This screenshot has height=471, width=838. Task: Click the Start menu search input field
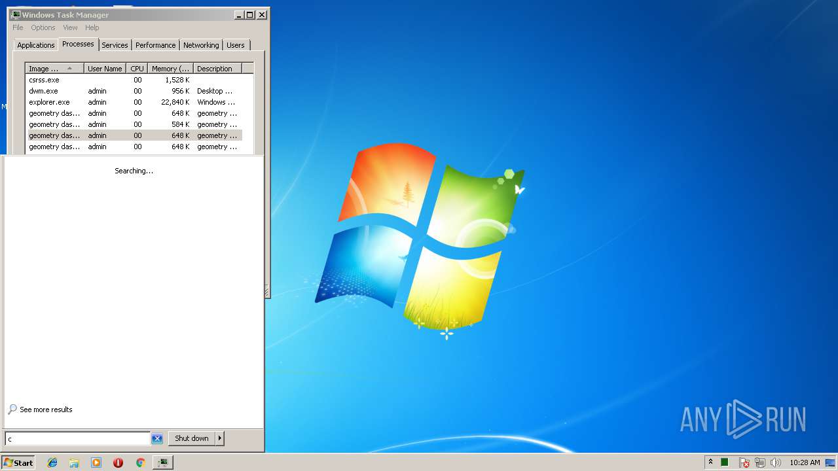(78, 438)
